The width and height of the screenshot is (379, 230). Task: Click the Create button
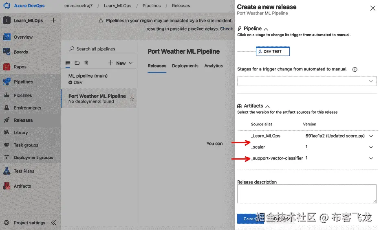250,219
